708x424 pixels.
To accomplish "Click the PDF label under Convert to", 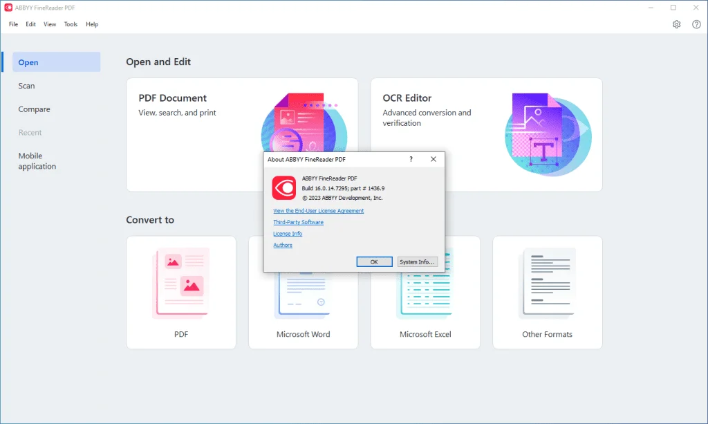I will (x=181, y=334).
